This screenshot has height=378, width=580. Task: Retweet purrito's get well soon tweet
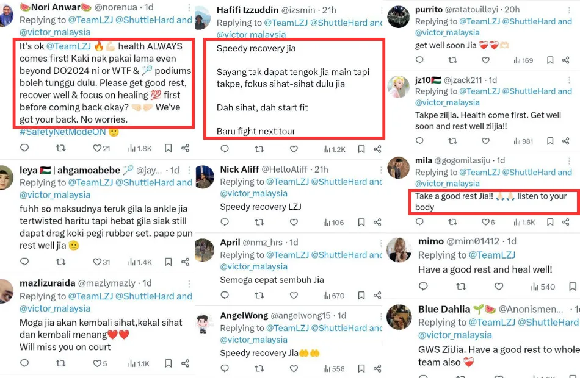[x=452, y=60]
